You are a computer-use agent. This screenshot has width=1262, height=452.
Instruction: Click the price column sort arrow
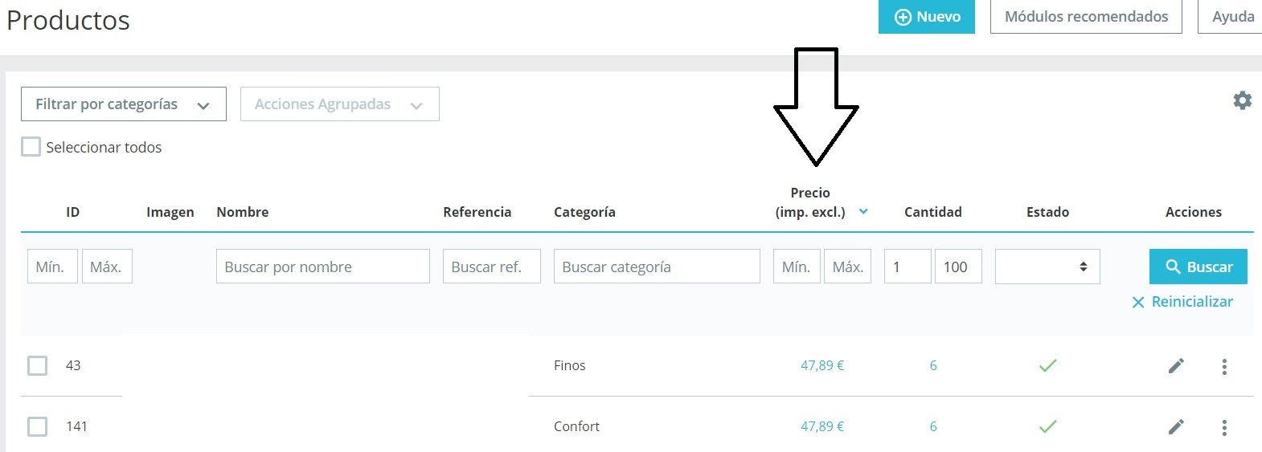(x=863, y=212)
